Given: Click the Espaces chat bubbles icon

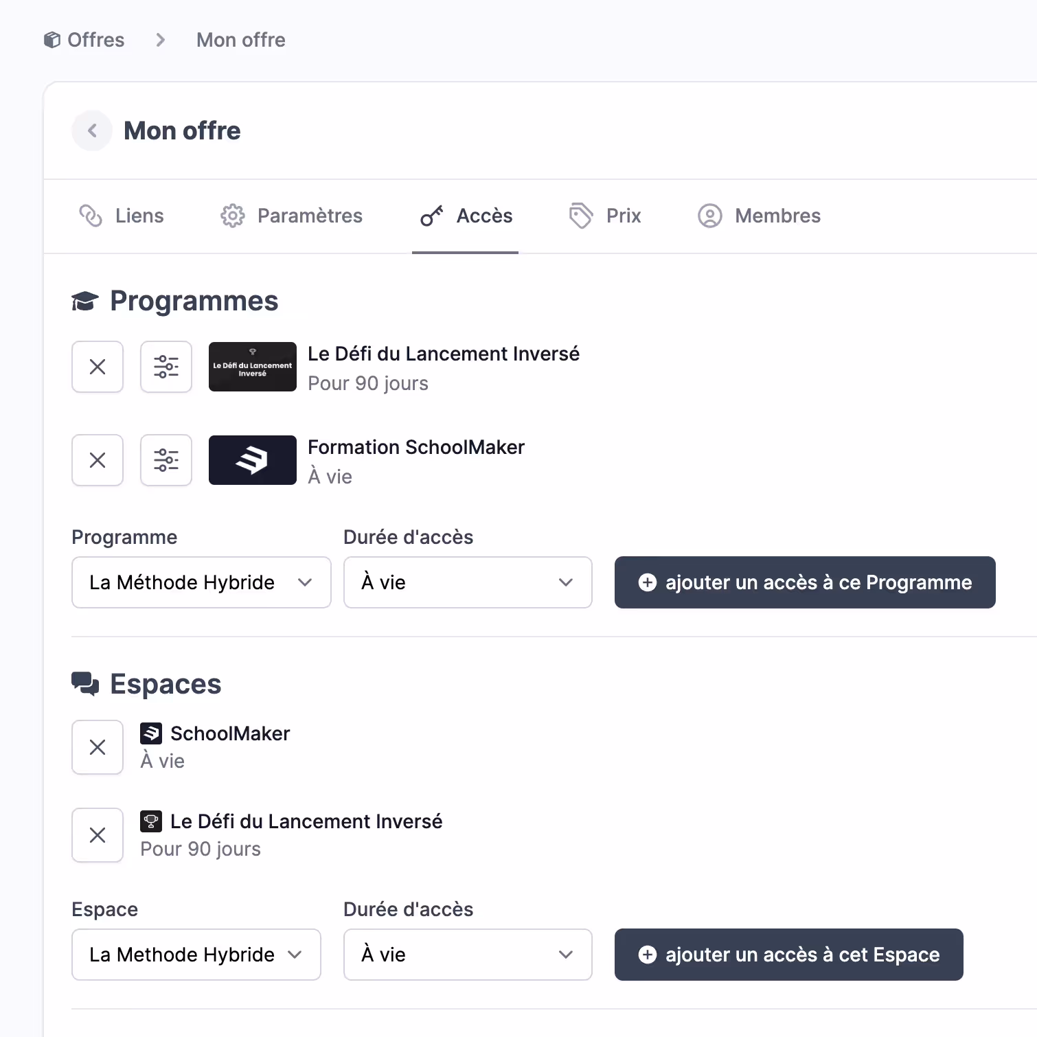Looking at the screenshot, I should 85,684.
